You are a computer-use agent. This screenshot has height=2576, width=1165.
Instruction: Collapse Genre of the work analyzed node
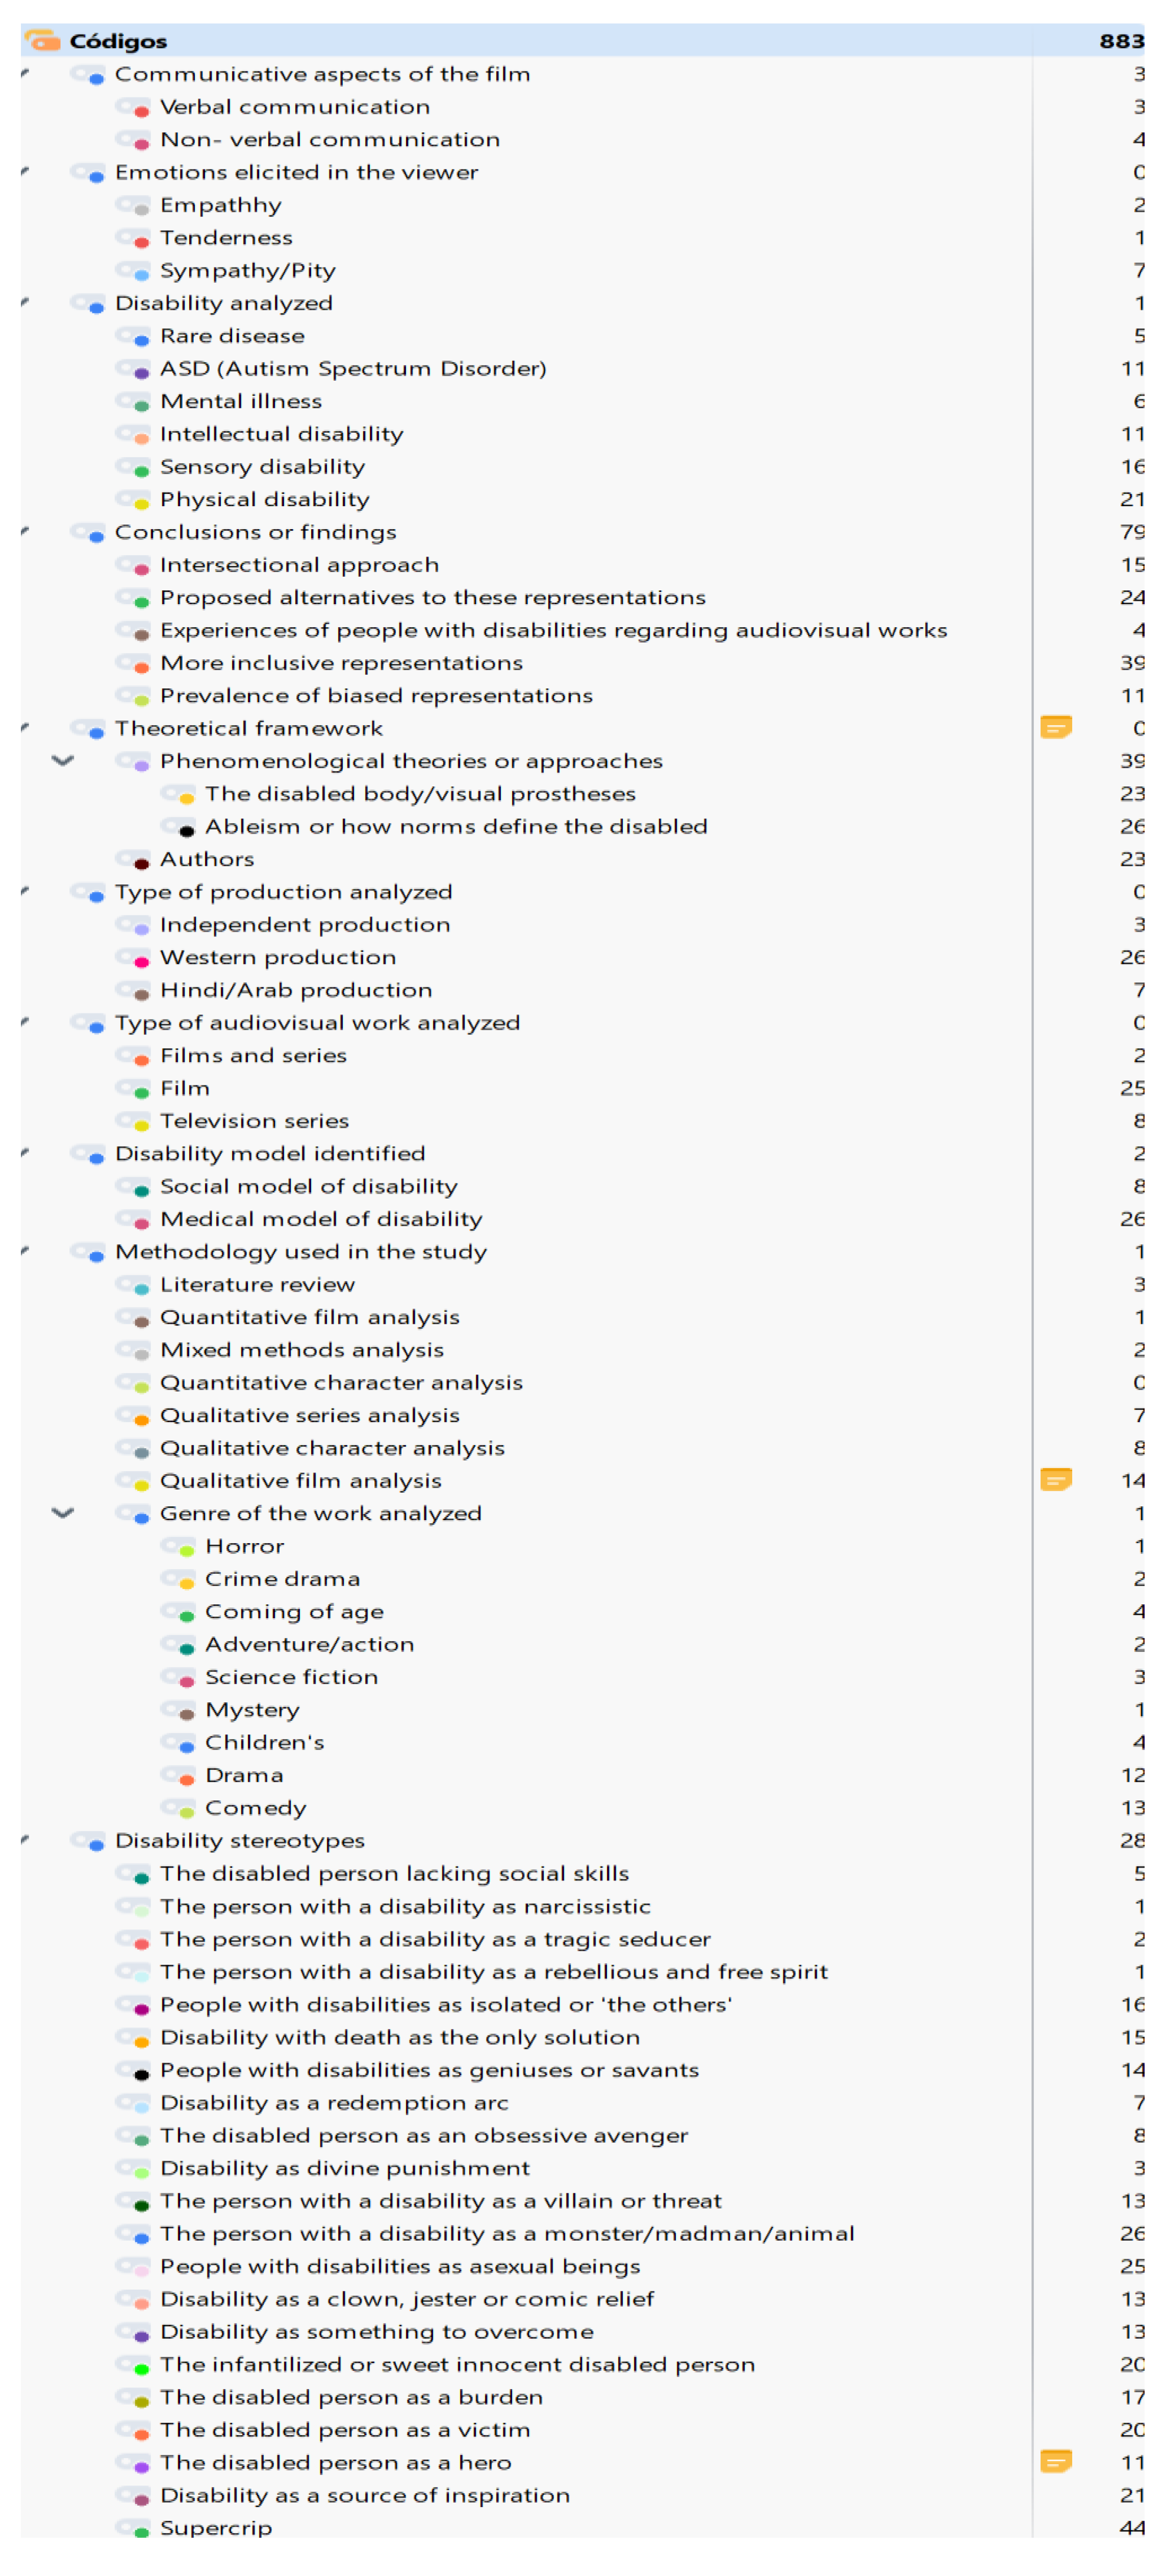coord(63,1513)
